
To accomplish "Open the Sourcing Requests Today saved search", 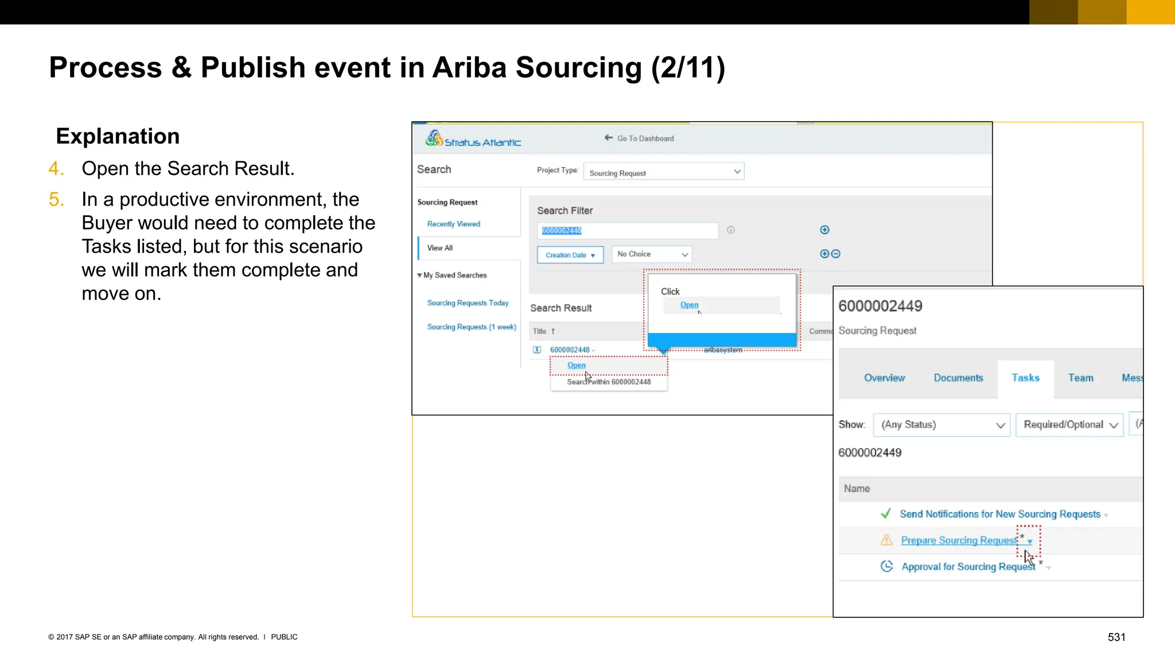I will coord(468,303).
